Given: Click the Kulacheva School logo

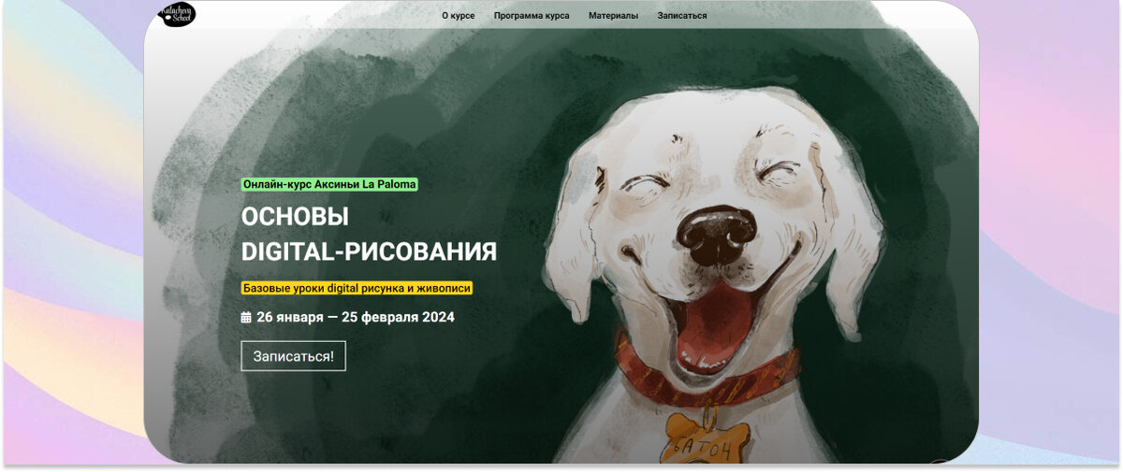Looking at the screenshot, I should coord(178,14).
